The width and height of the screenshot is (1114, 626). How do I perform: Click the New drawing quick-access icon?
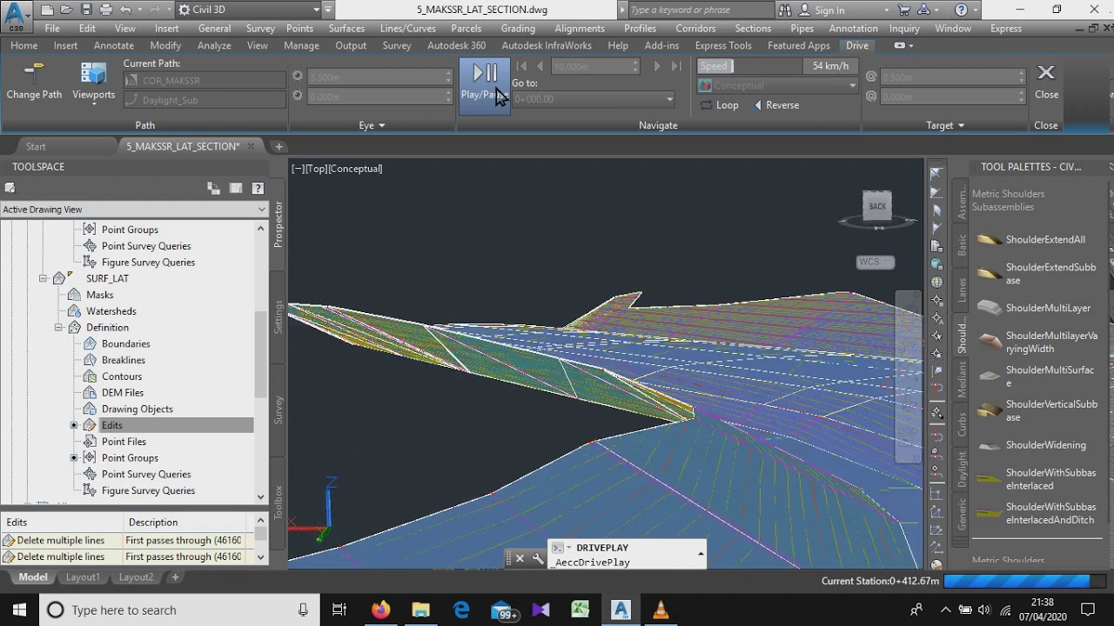click(x=47, y=10)
